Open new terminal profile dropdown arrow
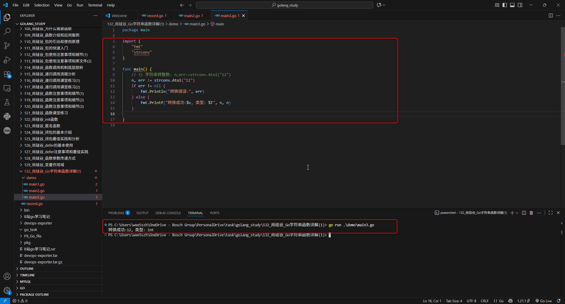Screen dimensions: 565x304 517,213
